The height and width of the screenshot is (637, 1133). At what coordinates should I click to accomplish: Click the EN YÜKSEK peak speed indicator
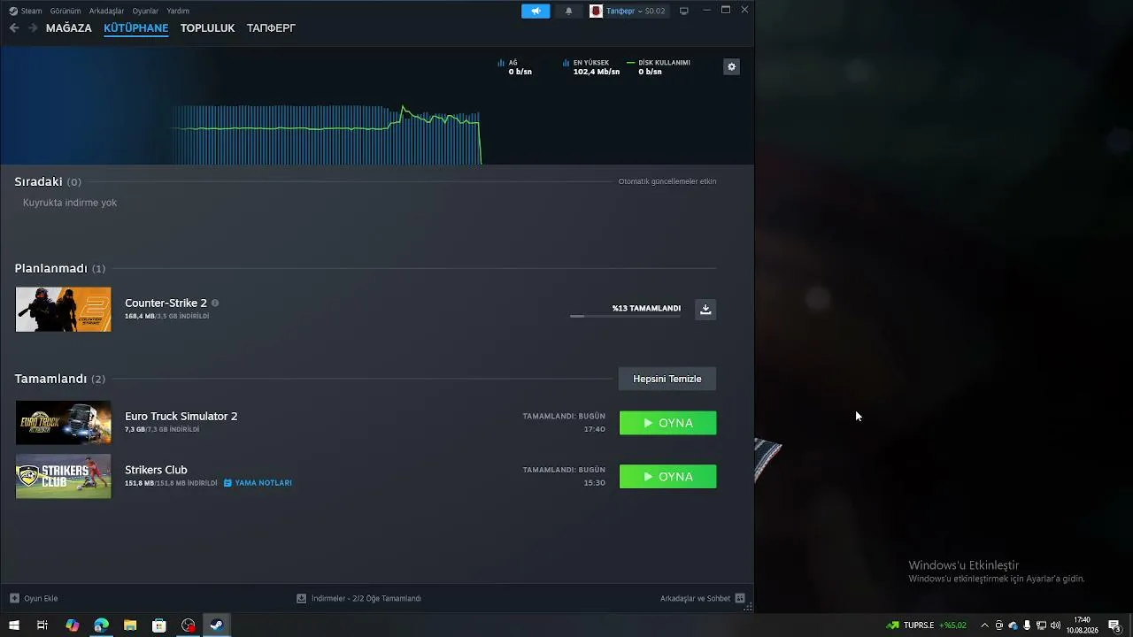pyautogui.click(x=591, y=67)
